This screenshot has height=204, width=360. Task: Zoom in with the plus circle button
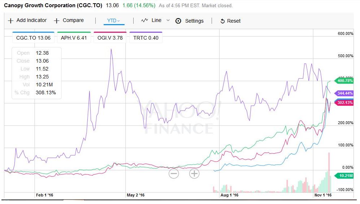coord(194,174)
